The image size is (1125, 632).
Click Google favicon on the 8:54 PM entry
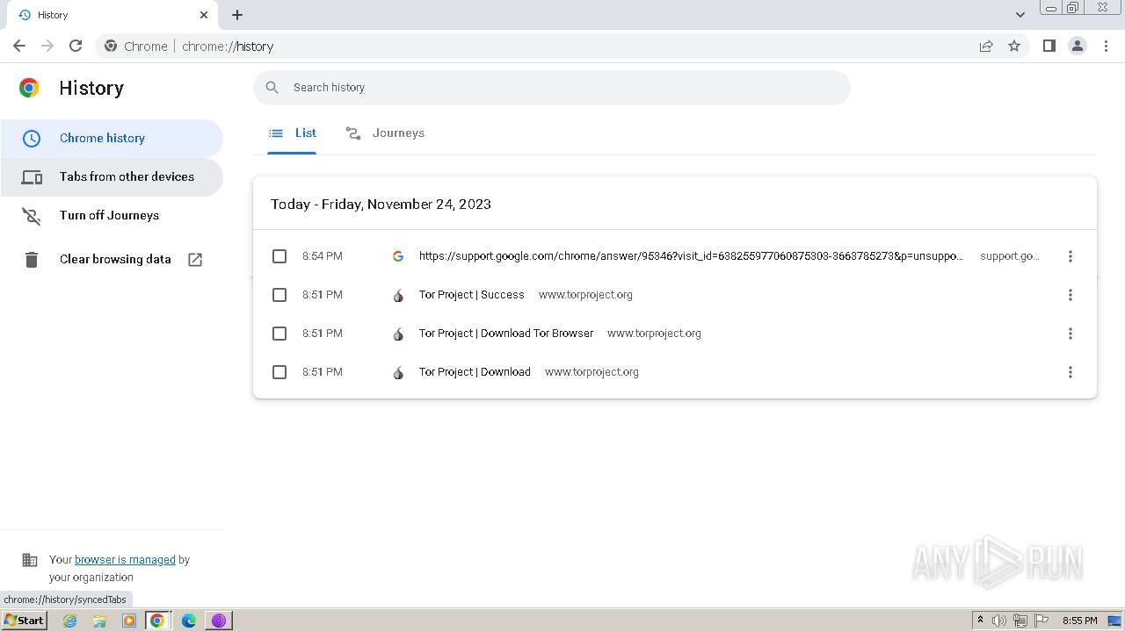398,256
